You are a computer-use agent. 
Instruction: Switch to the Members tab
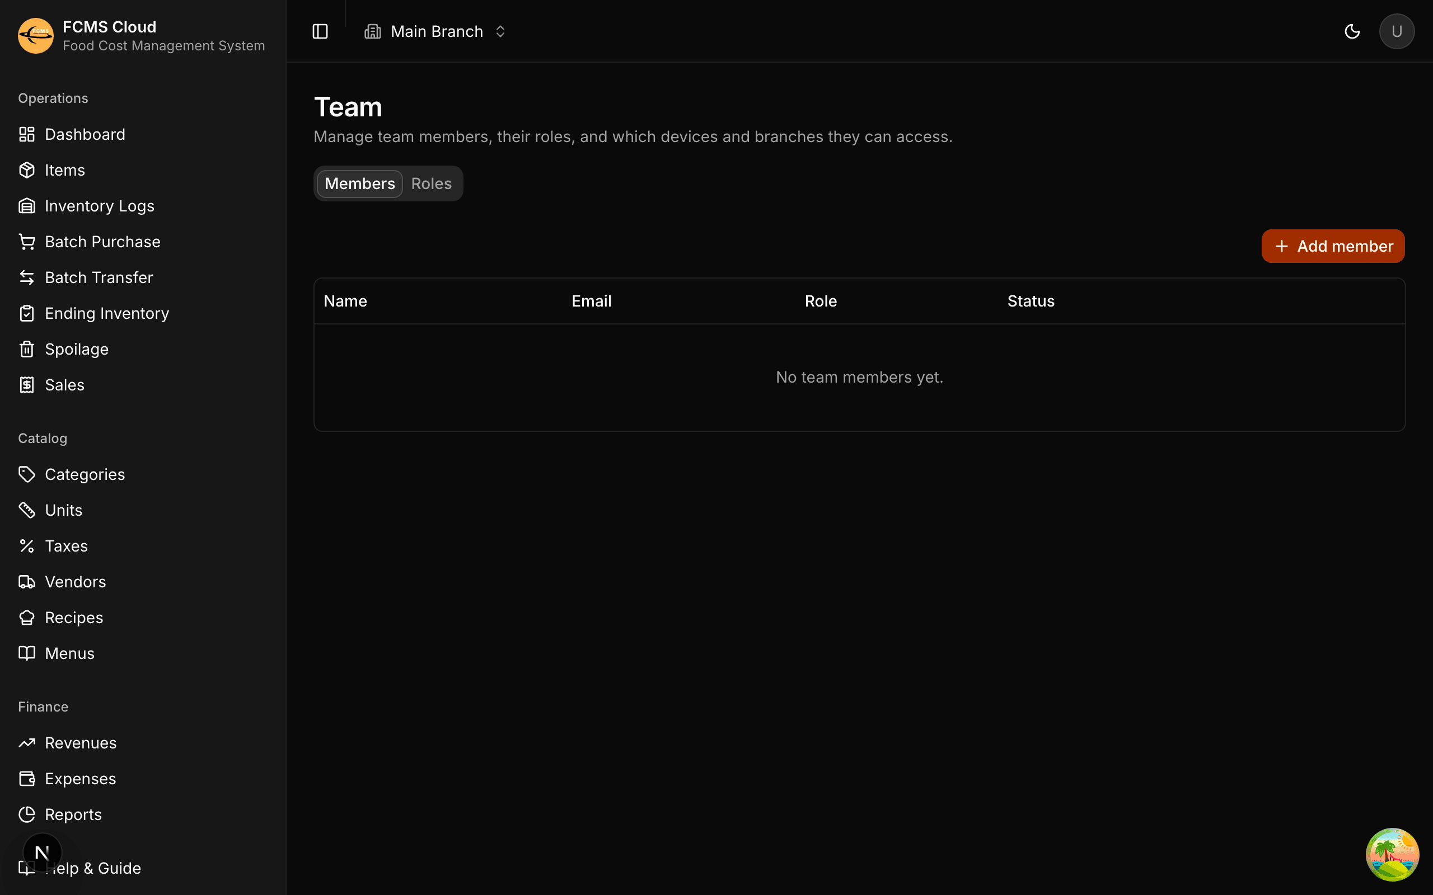click(x=360, y=183)
